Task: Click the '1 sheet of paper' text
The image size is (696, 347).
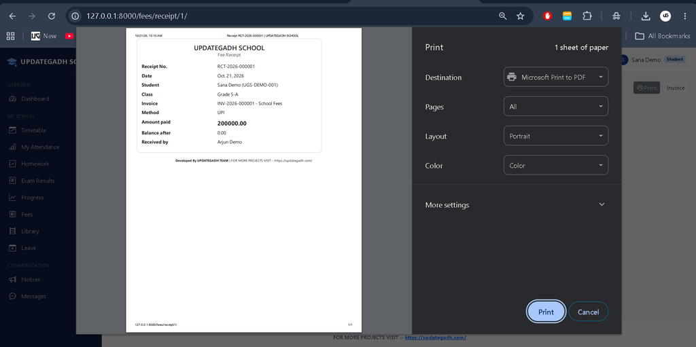Action: [x=582, y=48]
